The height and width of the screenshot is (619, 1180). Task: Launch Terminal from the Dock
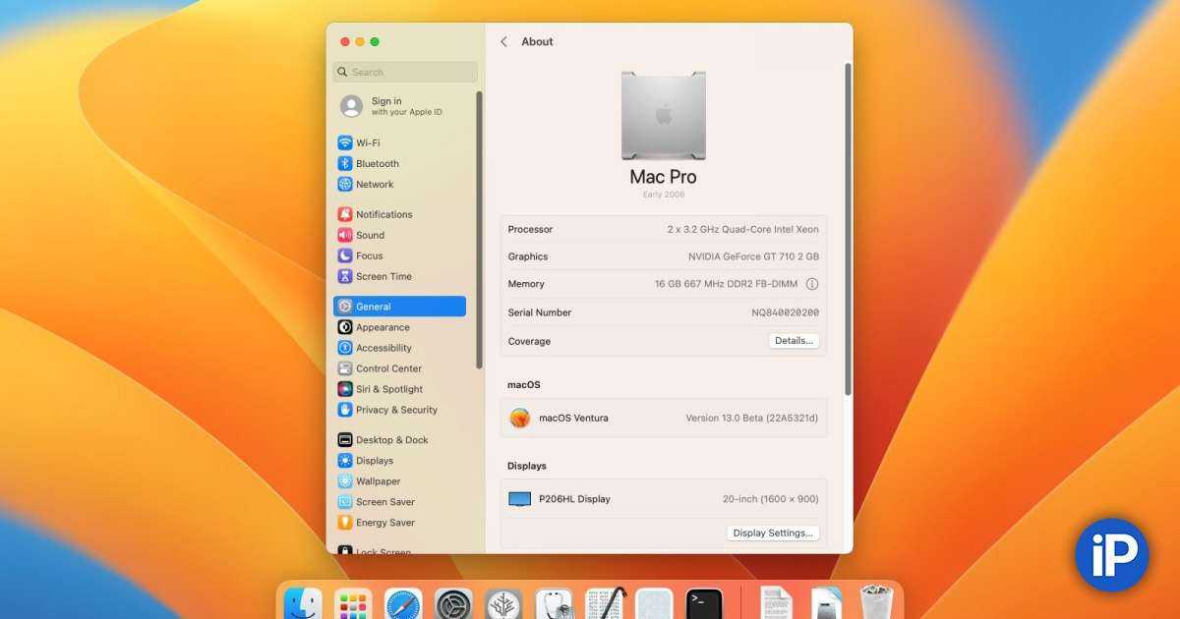pos(704,605)
